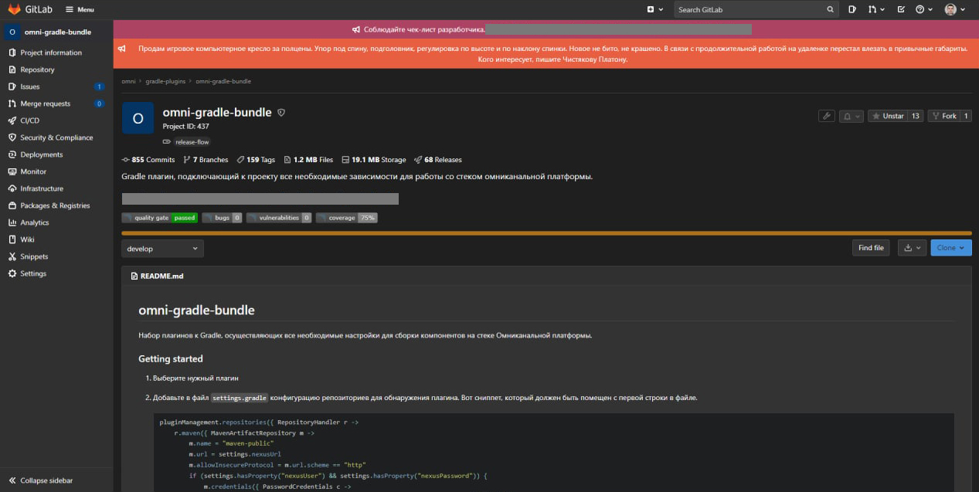Image resolution: width=979 pixels, height=492 pixels.
Task: Click the settings.gradle inline code text
Action: coord(239,398)
